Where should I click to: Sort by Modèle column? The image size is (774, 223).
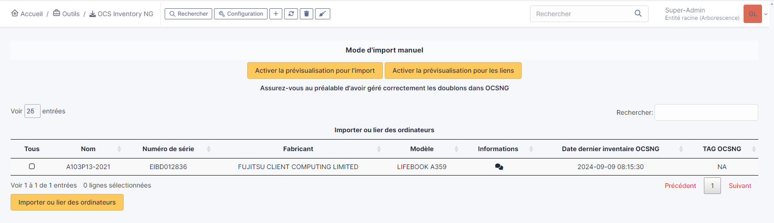click(x=422, y=149)
